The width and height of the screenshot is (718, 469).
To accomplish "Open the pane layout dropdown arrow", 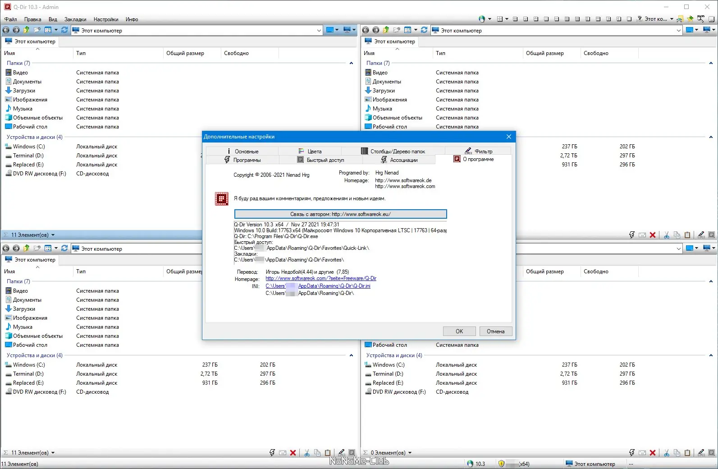I will 507,19.
